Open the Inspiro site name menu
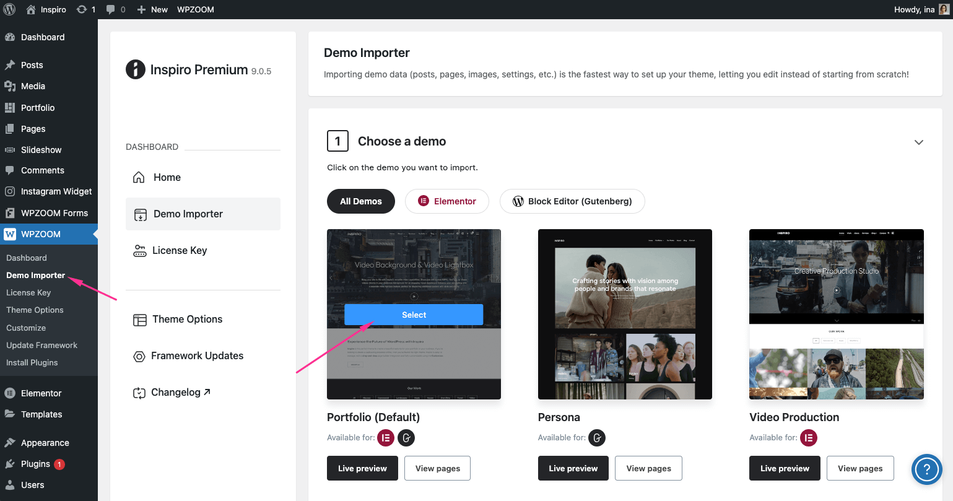Screen dimensions: 953x501 (x=46, y=9)
